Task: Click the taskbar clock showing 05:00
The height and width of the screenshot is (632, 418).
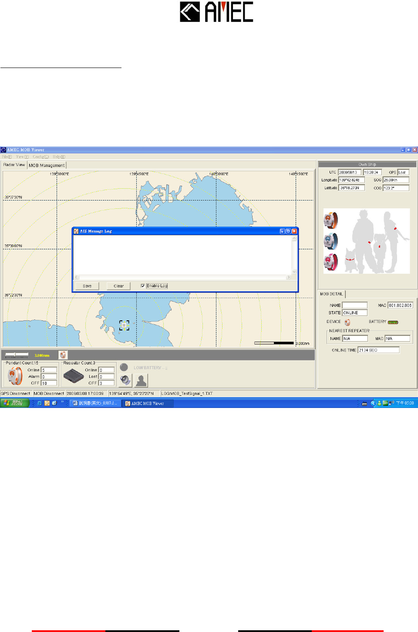Action: (x=405, y=403)
